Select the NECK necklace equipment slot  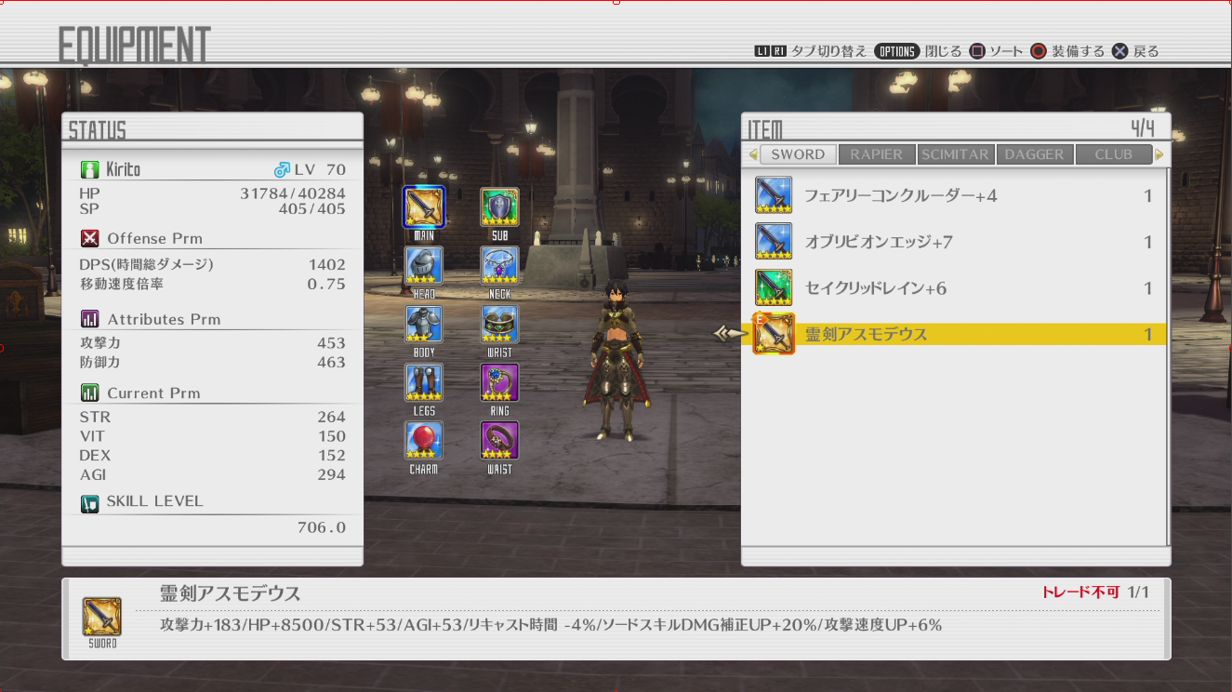tap(499, 265)
